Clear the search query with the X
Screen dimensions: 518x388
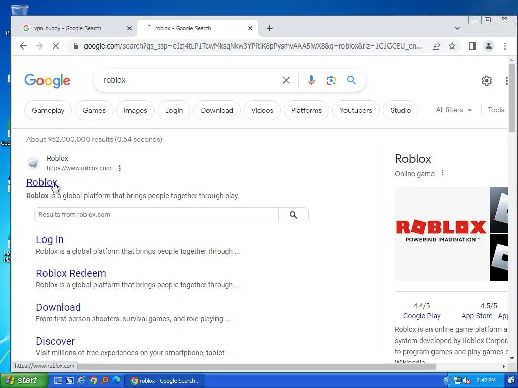click(286, 80)
